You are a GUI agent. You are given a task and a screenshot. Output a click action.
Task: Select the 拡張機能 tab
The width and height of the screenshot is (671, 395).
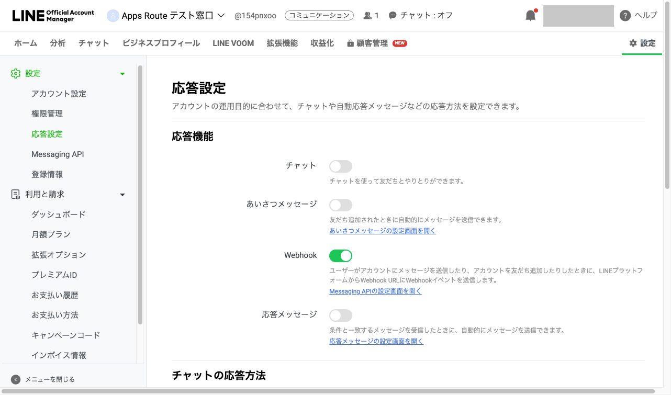pos(282,43)
